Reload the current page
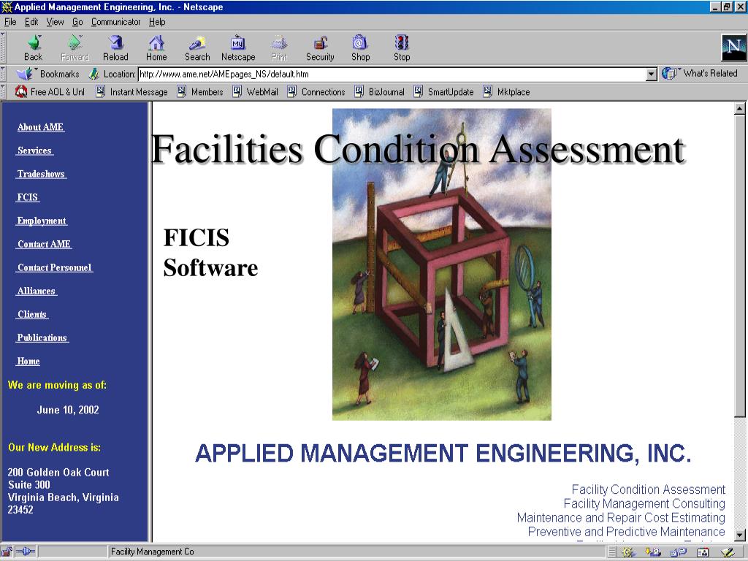This screenshot has height=561, width=748. (115, 43)
